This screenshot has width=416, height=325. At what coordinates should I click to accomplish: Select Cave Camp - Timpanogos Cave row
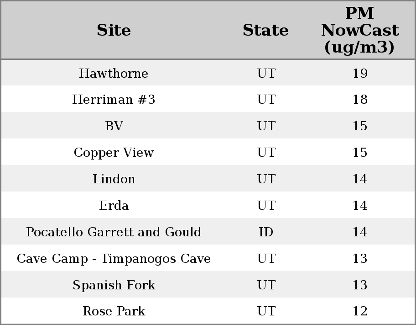pyautogui.click(x=114, y=259)
